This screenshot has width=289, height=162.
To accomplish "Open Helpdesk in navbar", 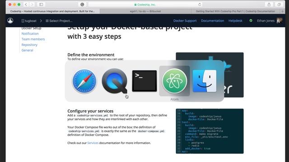I will tap(235, 21).
